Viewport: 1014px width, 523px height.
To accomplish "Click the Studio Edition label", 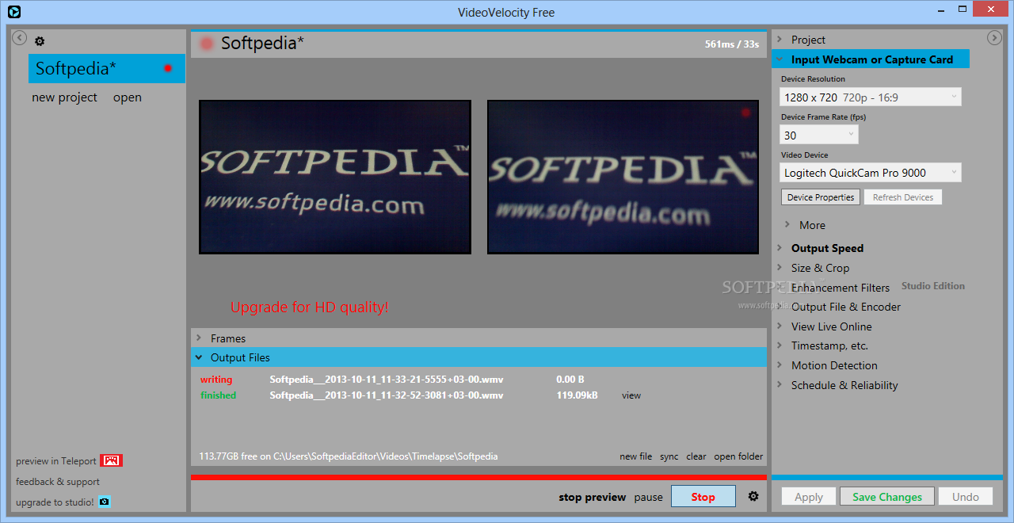I will tap(933, 286).
